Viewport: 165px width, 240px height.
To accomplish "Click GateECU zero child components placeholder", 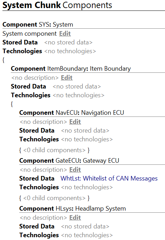I will pyautogui.click(x=54, y=198).
